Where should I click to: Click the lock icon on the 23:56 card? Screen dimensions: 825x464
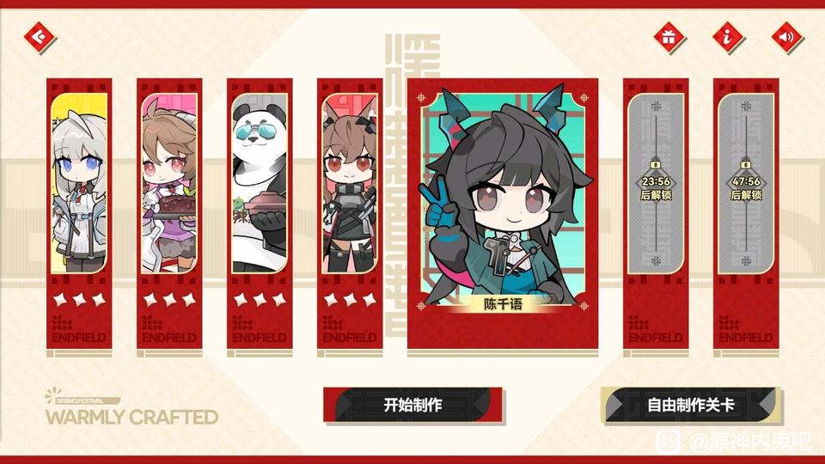[x=656, y=164]
